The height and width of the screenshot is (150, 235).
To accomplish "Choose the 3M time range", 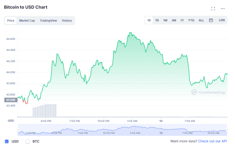I will coord(174,20).
